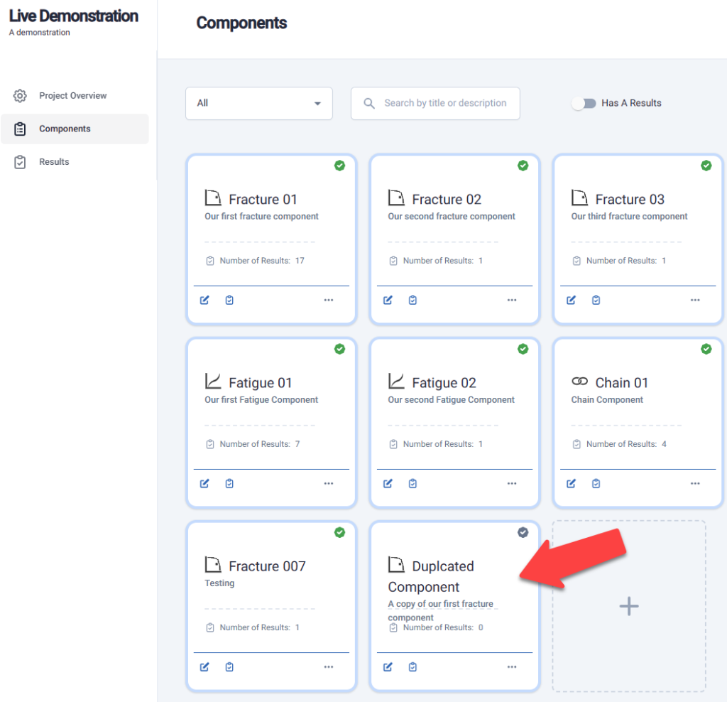The height and width of the screenshot is (702, 727).
Task: Click edit icon on Duplicated Component card
Action: tap(388, 666)
